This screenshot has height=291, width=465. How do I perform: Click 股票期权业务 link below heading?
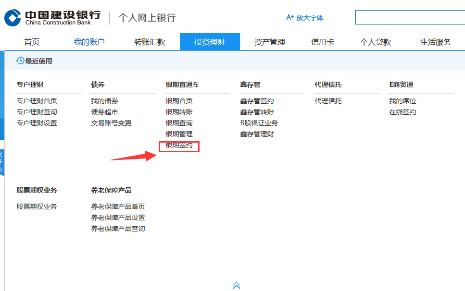coord(37,206)
